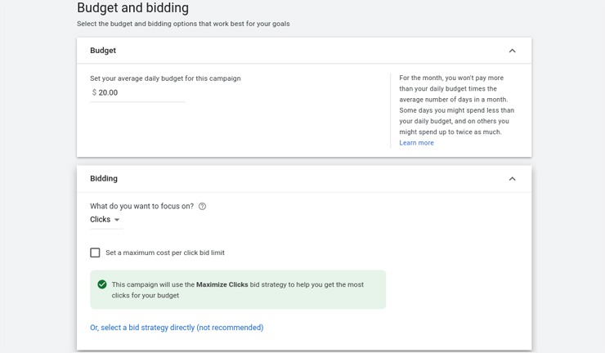Open the Learn more link
The image size is (605, 353).
click(416, 143)
